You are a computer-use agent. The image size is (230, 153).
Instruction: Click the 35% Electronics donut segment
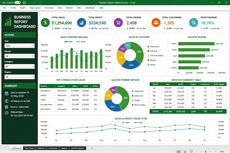coord(139,52)
